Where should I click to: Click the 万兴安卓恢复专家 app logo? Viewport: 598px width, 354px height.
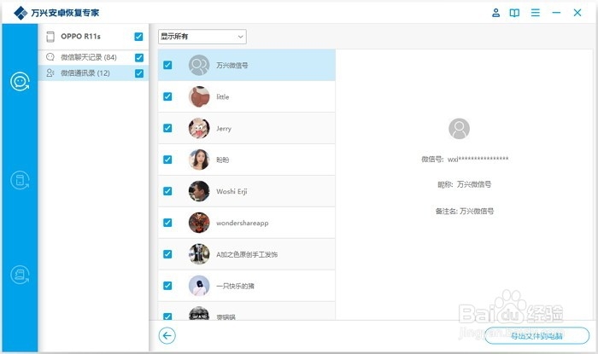21,13
